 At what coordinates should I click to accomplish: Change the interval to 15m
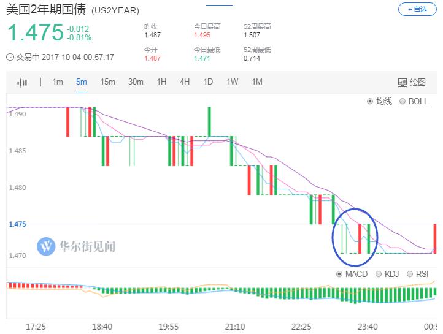107,82
